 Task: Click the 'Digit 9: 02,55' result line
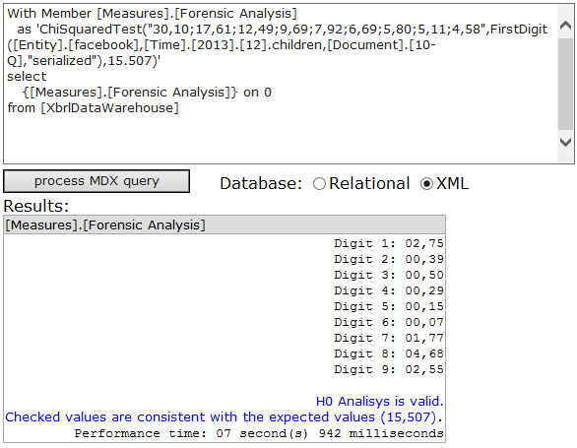point(389,369)
